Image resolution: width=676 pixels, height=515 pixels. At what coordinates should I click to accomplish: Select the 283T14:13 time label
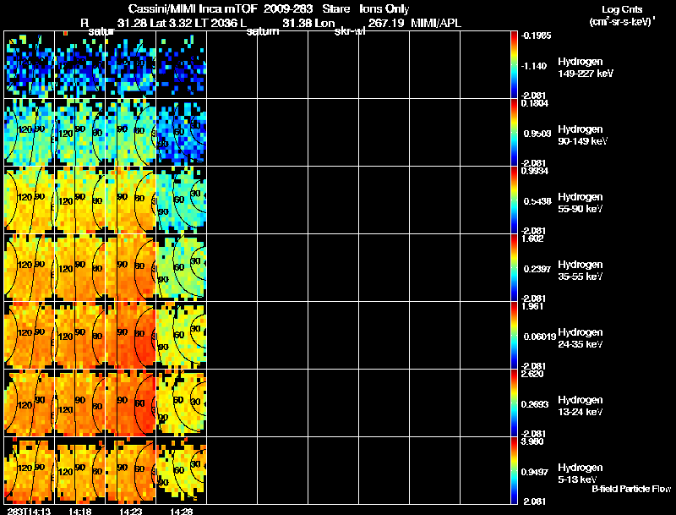pyautogui.click(x=27, y=510)
